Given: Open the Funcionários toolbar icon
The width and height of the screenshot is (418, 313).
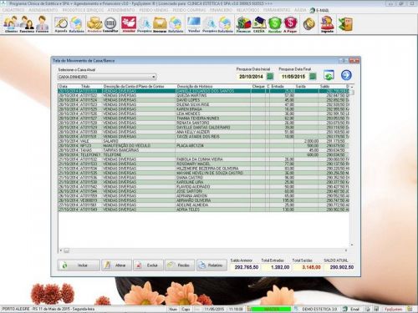Looking at the screenshot, I should [27, 24].
